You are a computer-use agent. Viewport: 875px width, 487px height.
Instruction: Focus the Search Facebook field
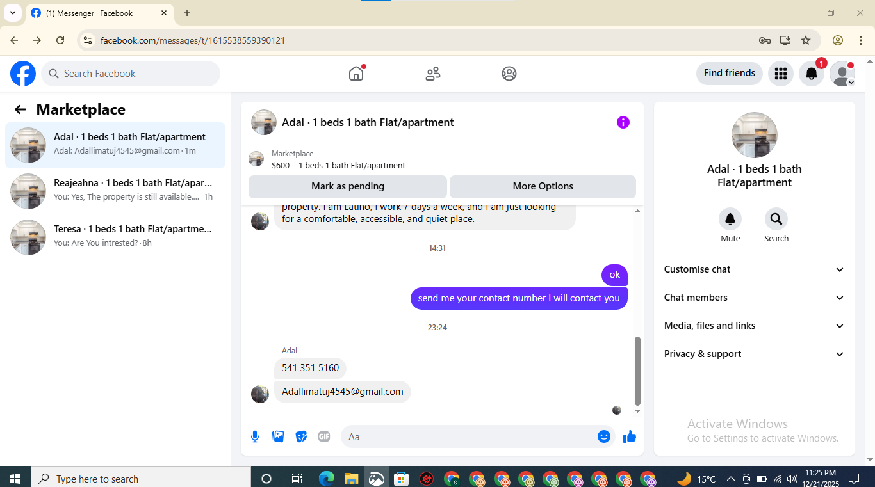tap(131, 74)
